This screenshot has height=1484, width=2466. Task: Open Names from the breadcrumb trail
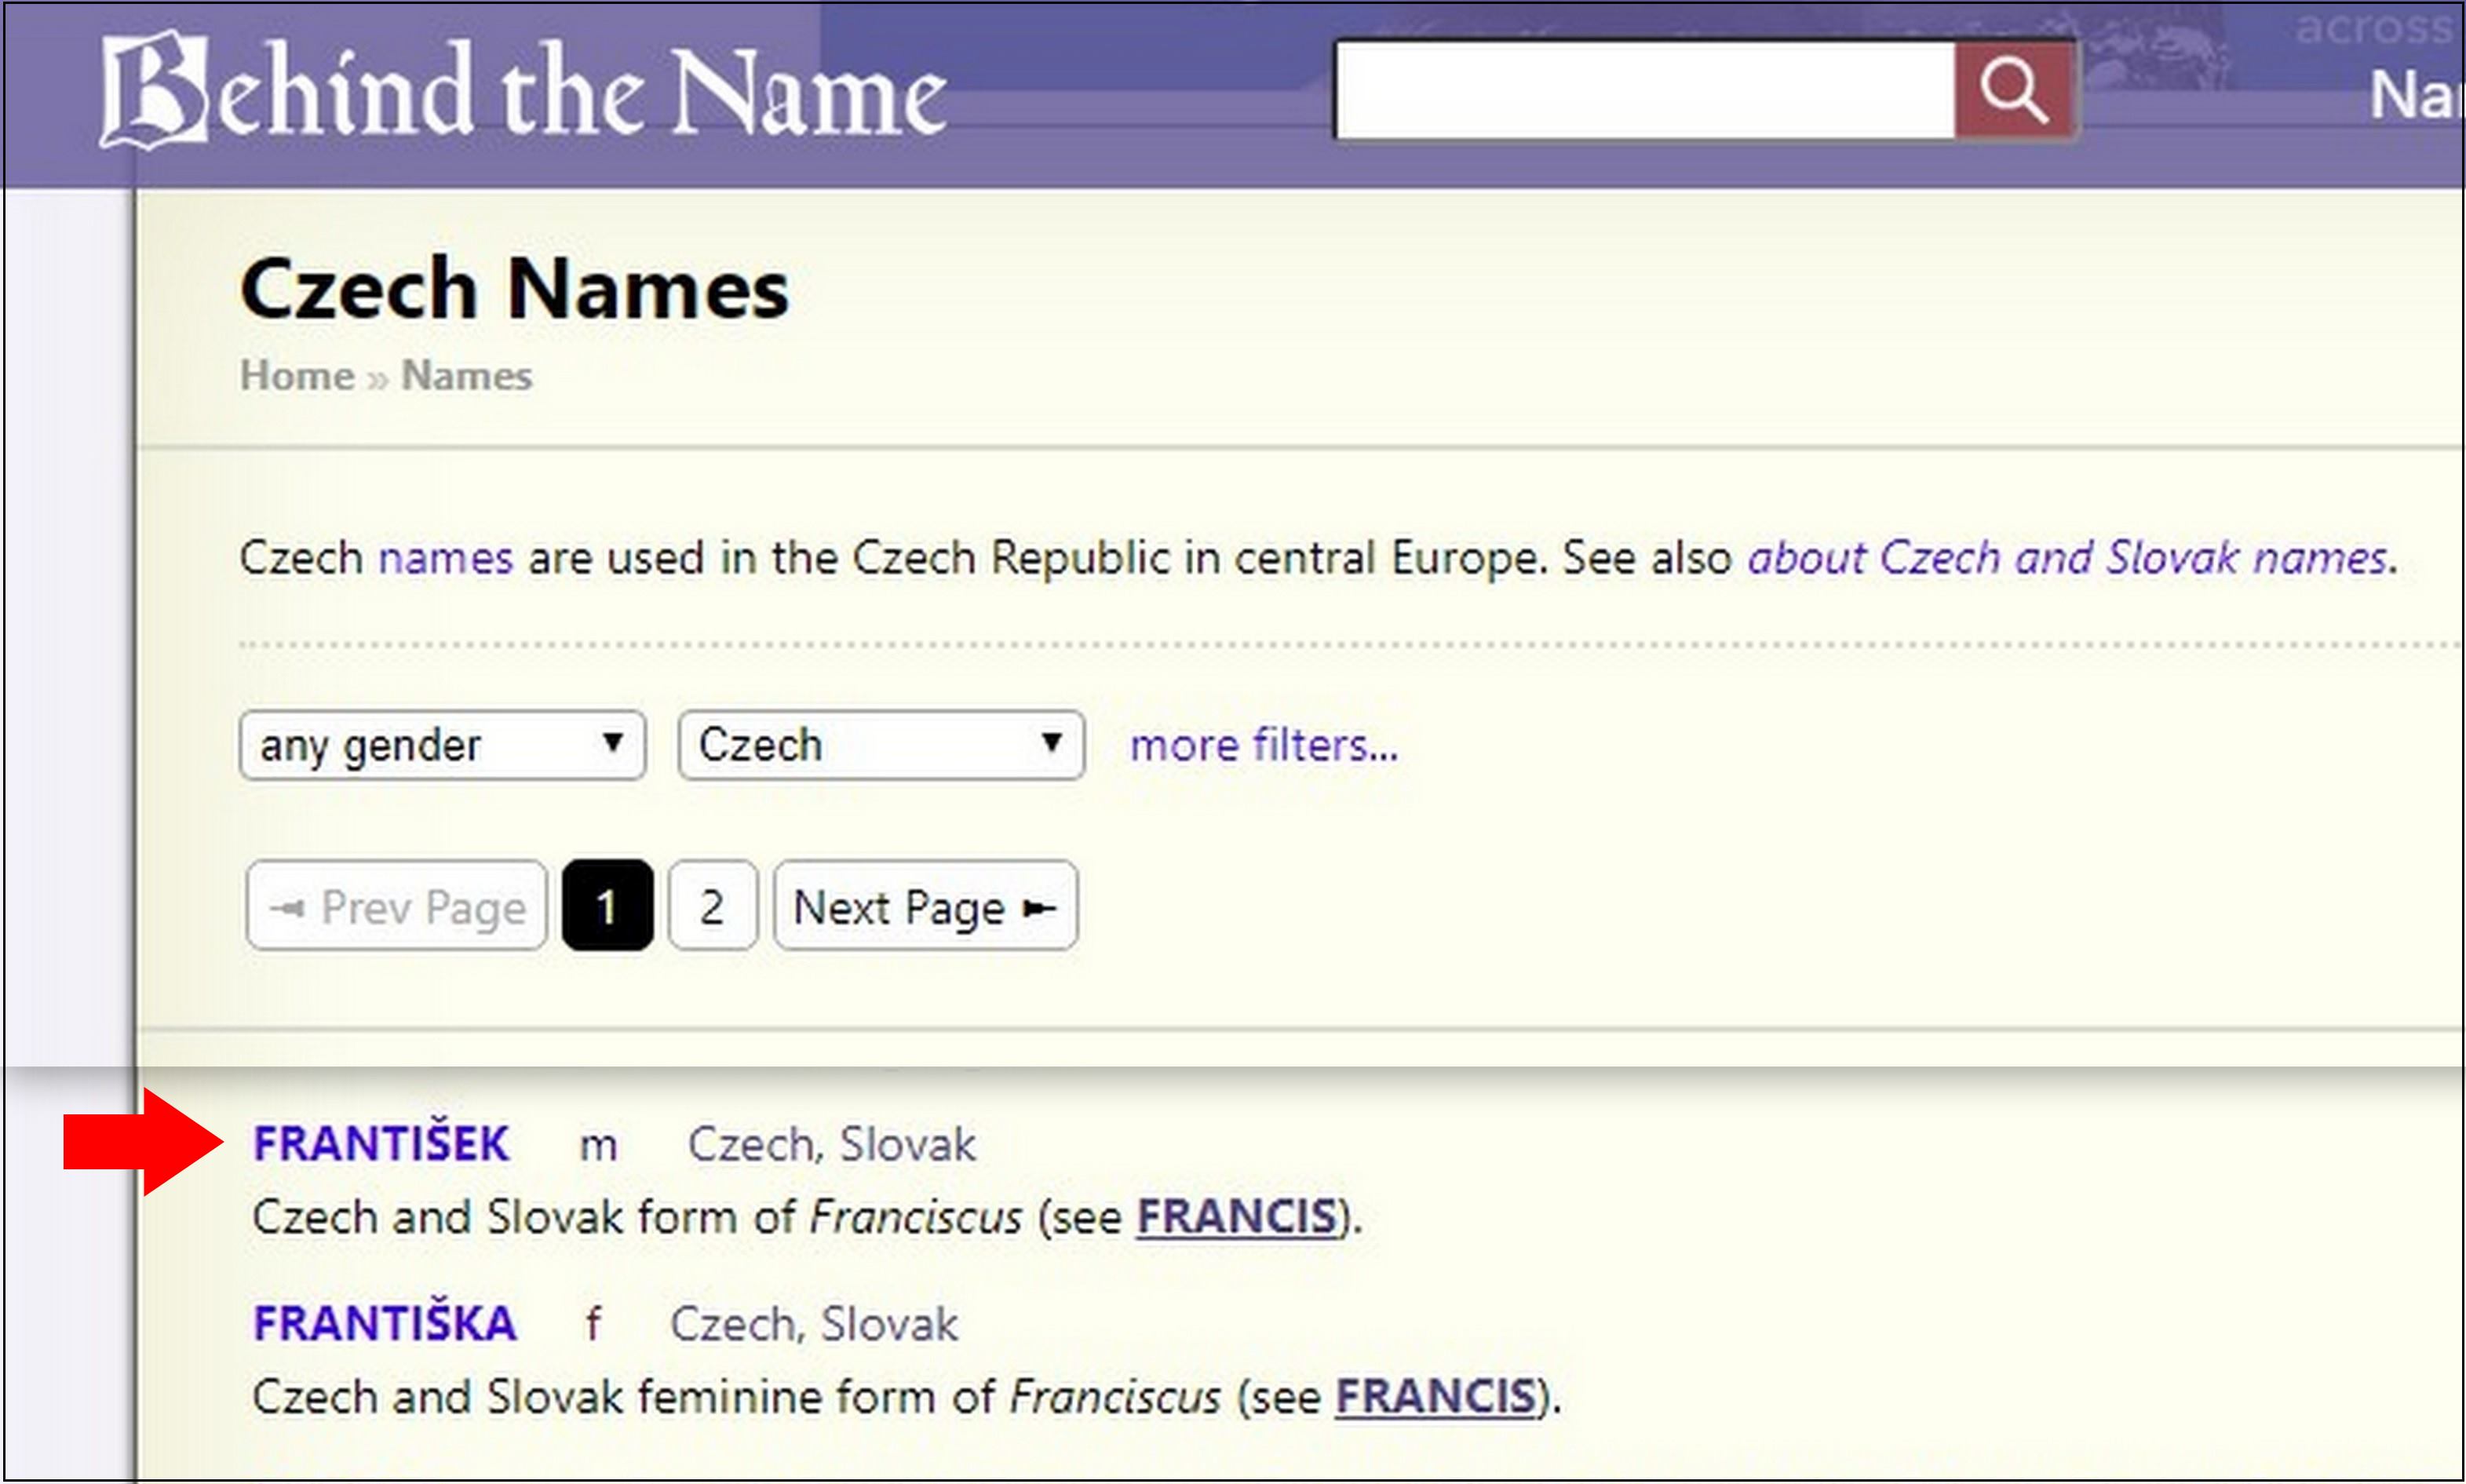466,376
